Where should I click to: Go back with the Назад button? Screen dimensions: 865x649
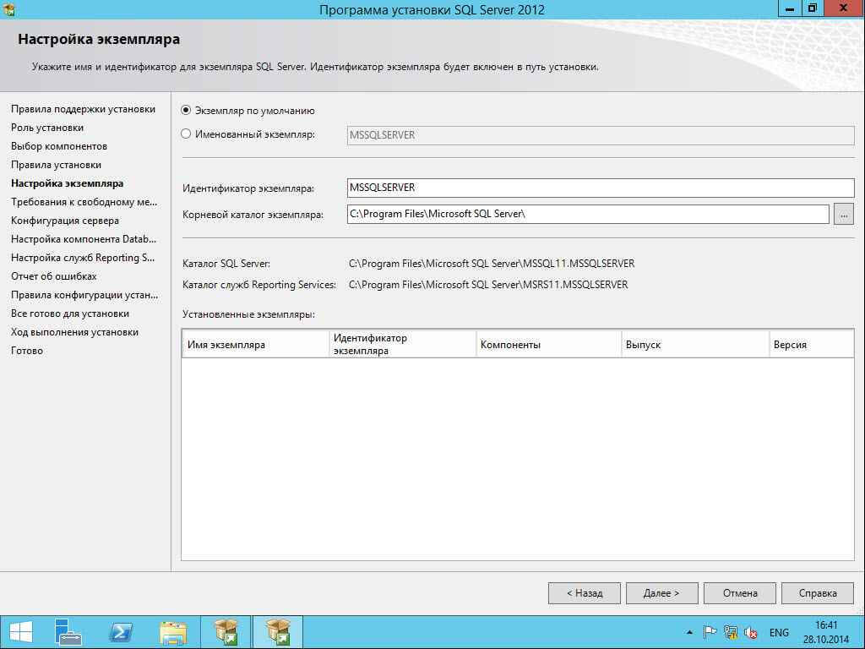(585, 593)
